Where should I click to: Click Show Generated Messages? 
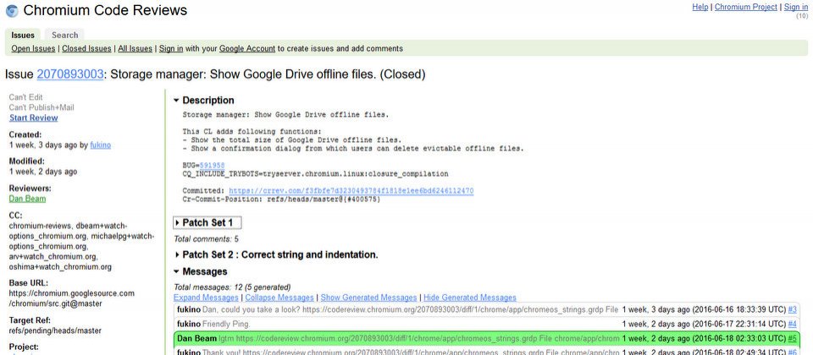point(368,298)
